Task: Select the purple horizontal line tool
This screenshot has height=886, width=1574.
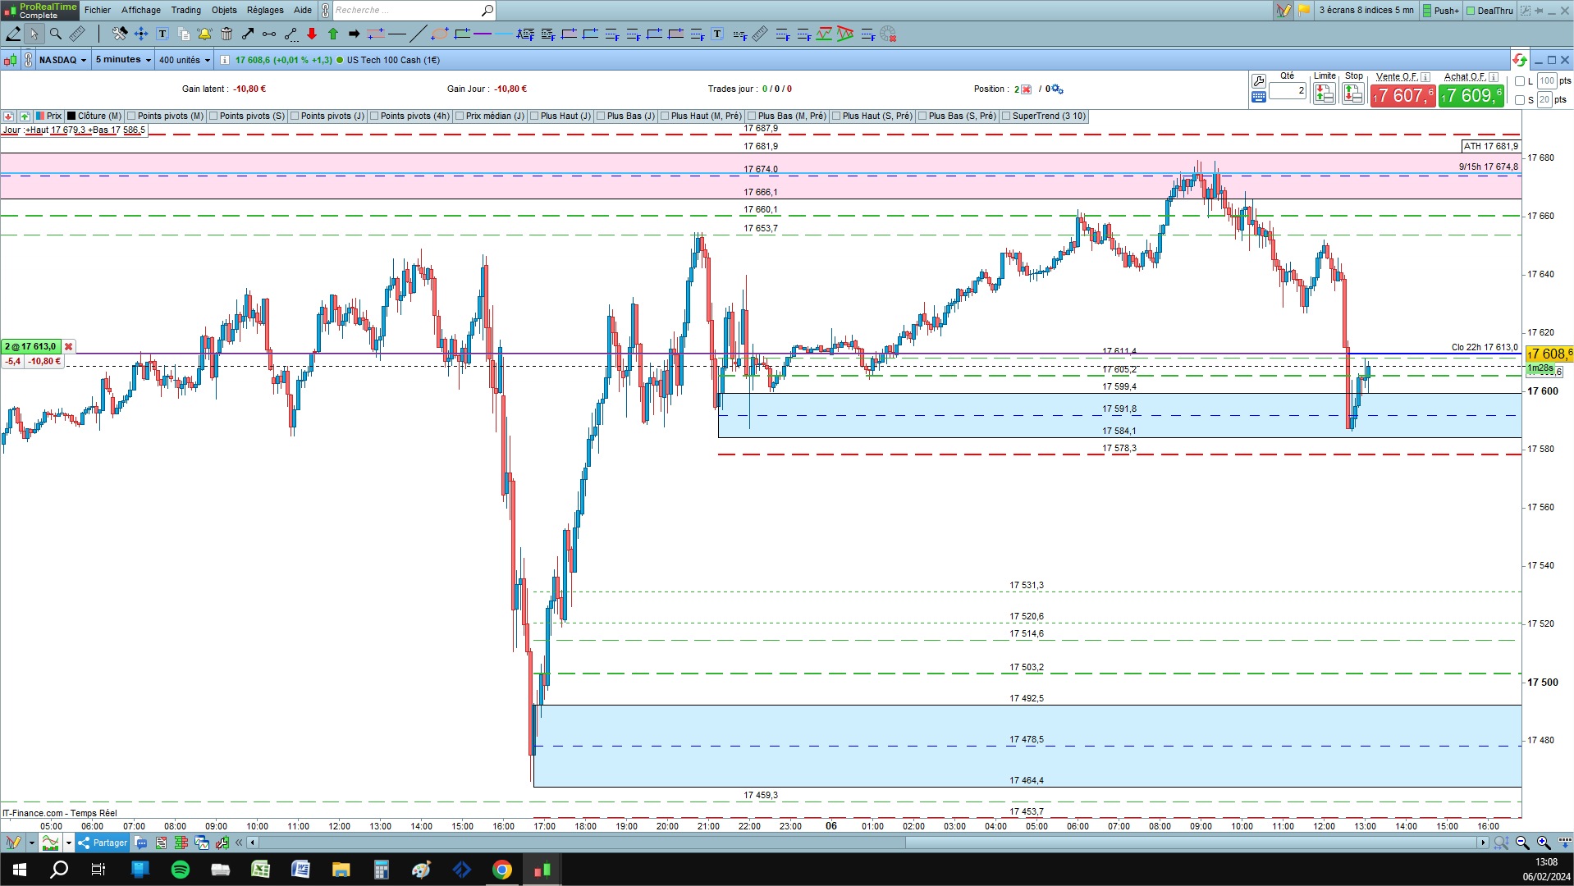Action: point(483,34)
